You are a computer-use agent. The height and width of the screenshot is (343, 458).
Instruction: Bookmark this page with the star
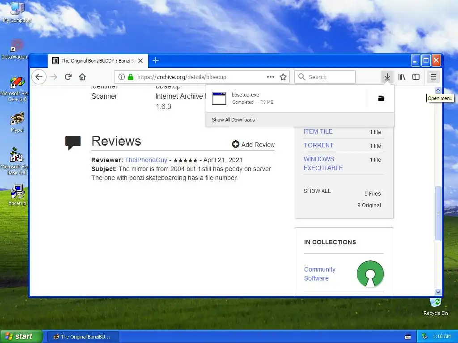pos(283,77)
